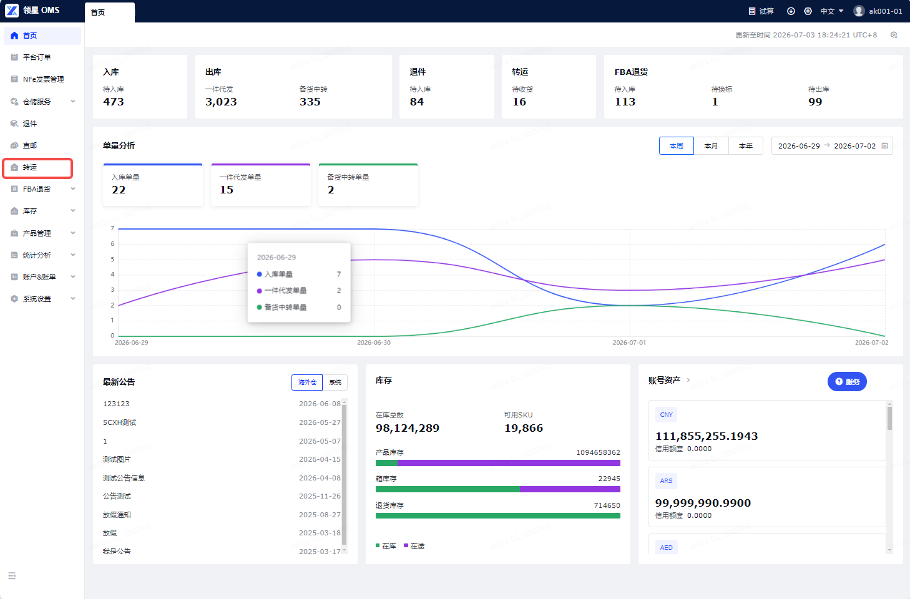
Task: Switch chart range to 本月
Action: click(x=711, y=146)
